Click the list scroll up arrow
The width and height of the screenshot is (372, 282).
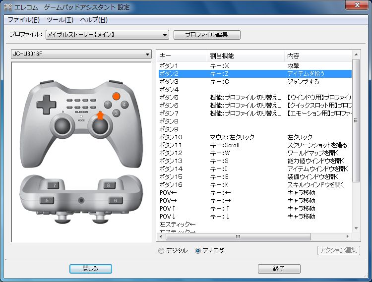tap(356, 55)
